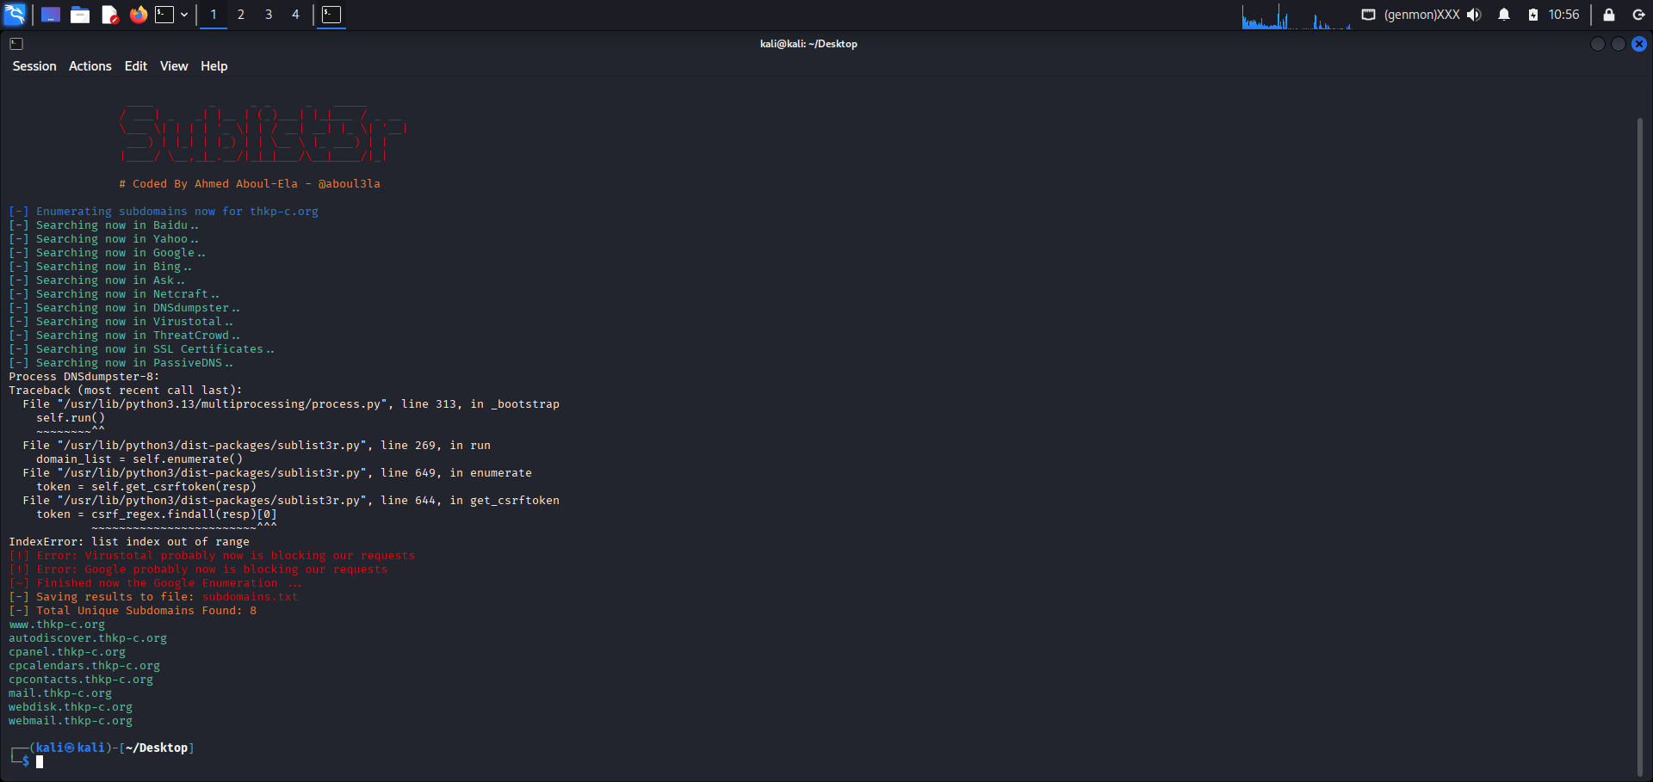Open the Actions menu

tap(90, 66)
